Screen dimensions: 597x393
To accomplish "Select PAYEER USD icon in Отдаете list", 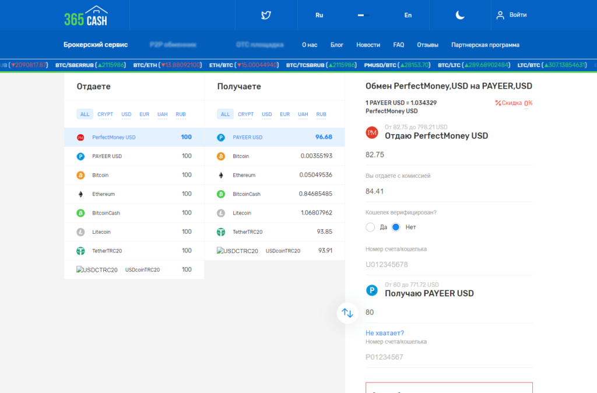I will pos(80,156).
